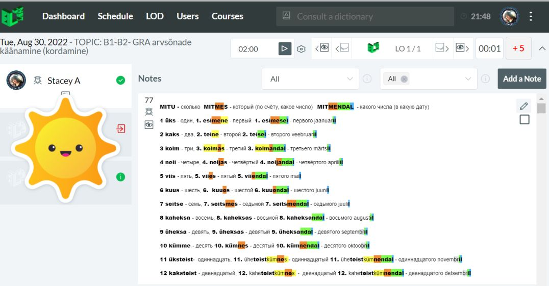Viewport: 549px width, 286px height.
Task: Go to next LO slide icon
Action: tap(442, 48)
